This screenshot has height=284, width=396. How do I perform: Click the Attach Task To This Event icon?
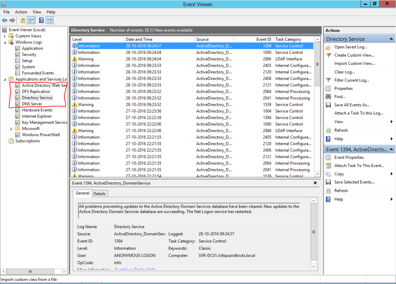pos(328,166)
